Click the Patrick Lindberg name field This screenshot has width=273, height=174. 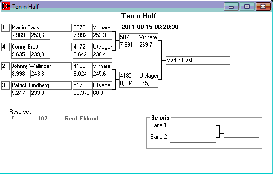click(x=41, y=85)
